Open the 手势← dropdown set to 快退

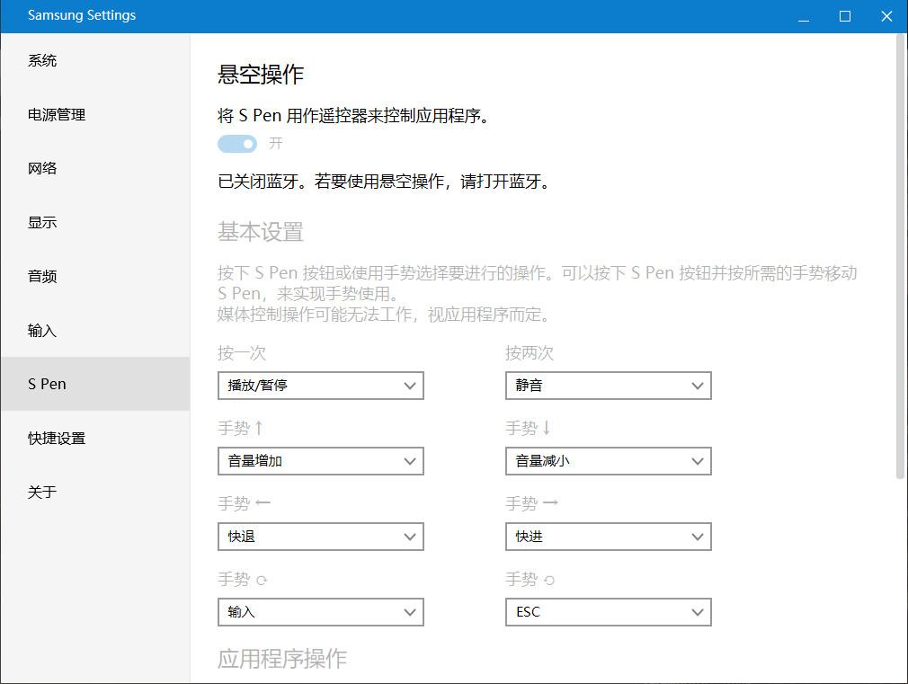pos(320,537)
